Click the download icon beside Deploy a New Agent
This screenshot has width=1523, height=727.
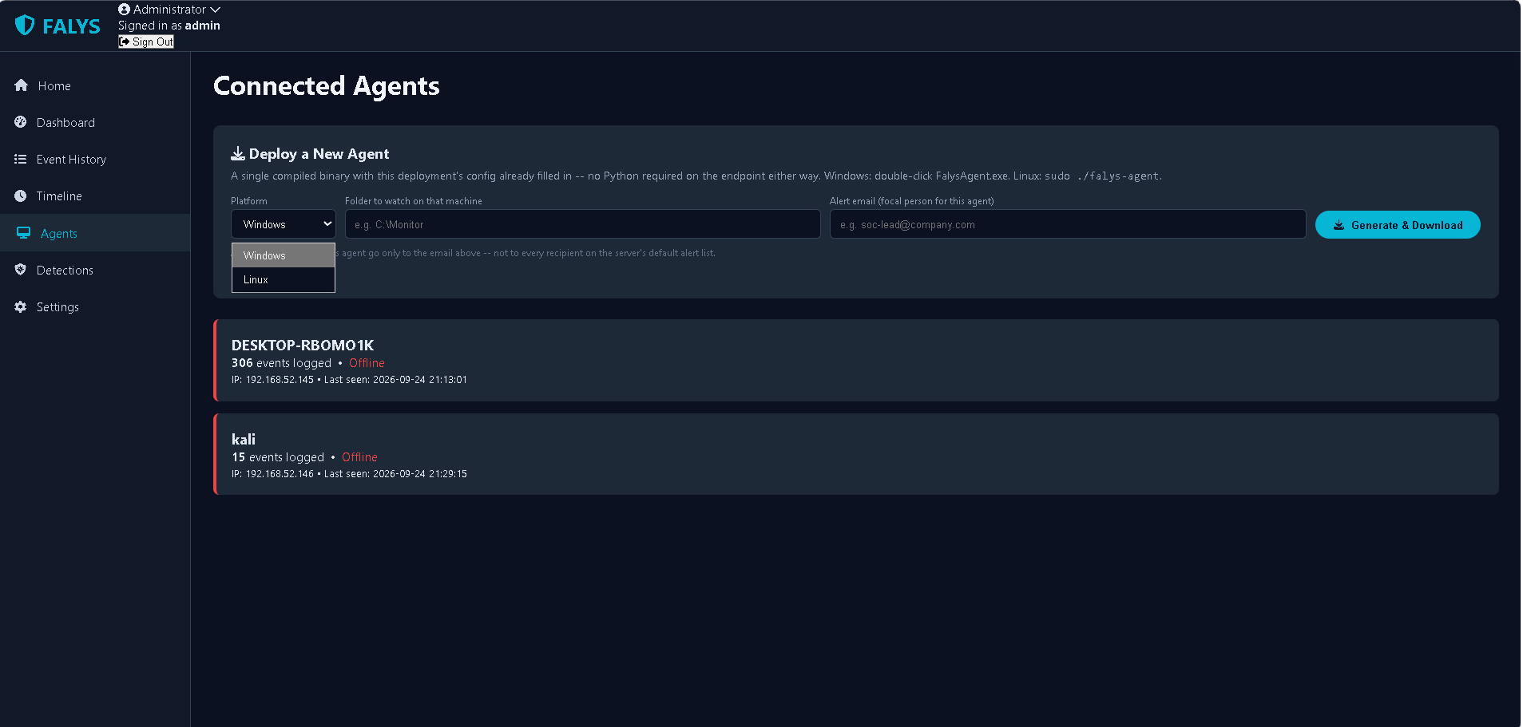pos(238,153)
